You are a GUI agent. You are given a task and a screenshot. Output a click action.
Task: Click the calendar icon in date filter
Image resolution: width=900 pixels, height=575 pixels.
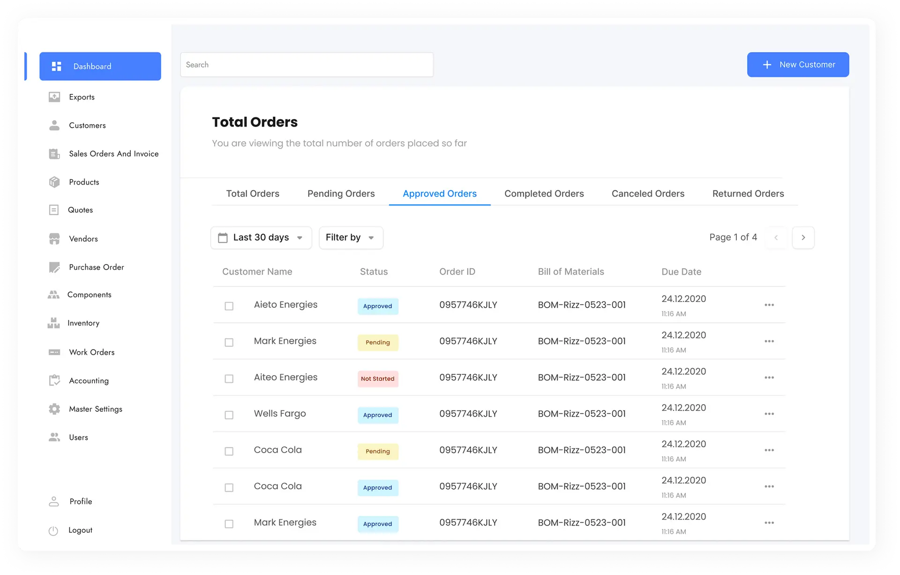(223, 237)
